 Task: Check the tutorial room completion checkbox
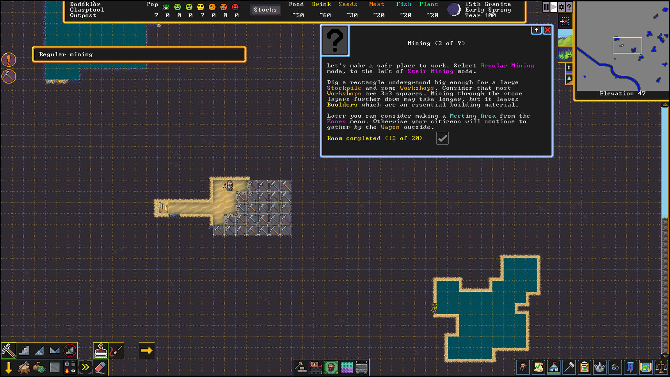click(x=442, y=138)
